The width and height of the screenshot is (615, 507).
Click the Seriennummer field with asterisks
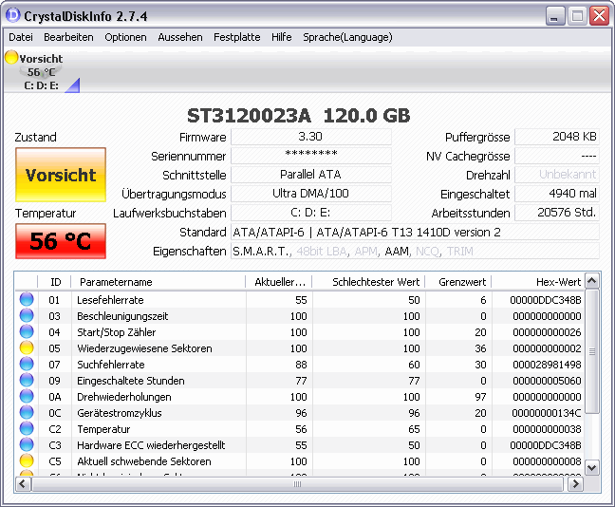311,156
